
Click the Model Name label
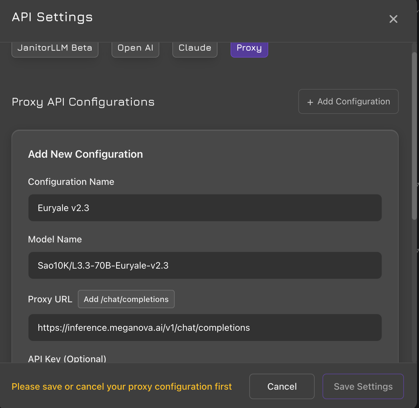(x=55, y=239)
